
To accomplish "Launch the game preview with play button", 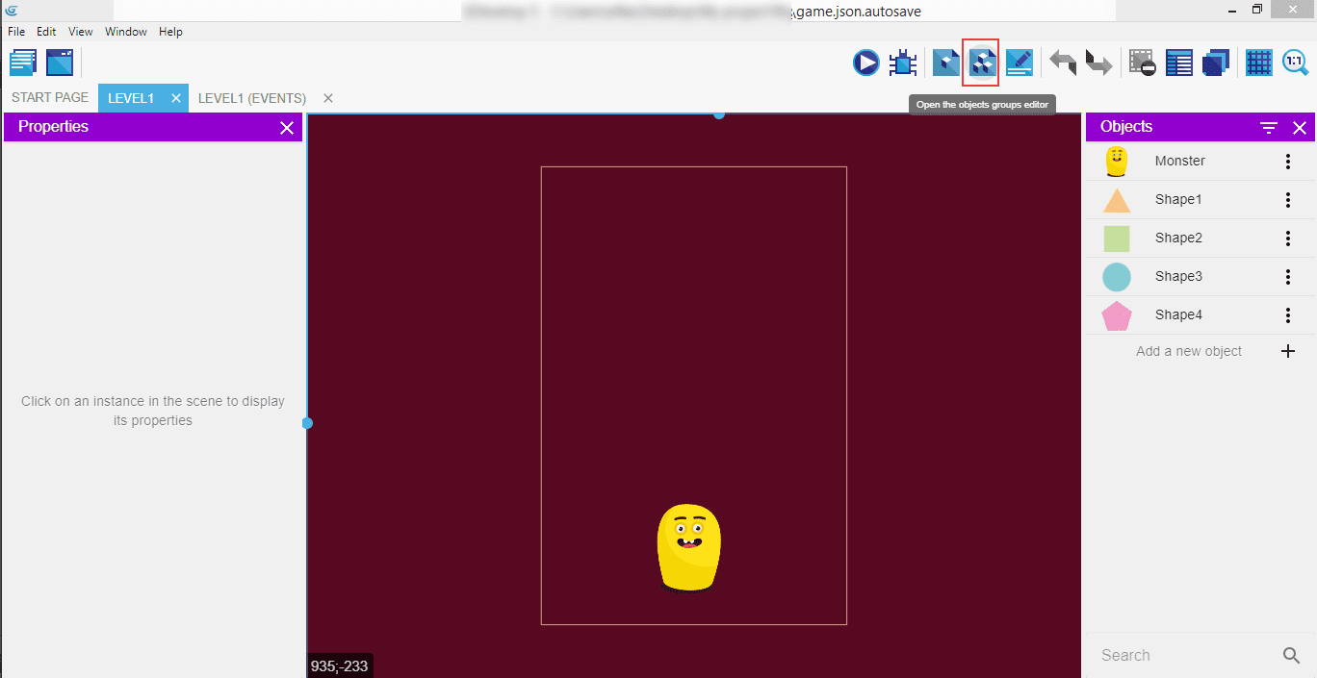I will pyautogui.click(x=865, y=63).
